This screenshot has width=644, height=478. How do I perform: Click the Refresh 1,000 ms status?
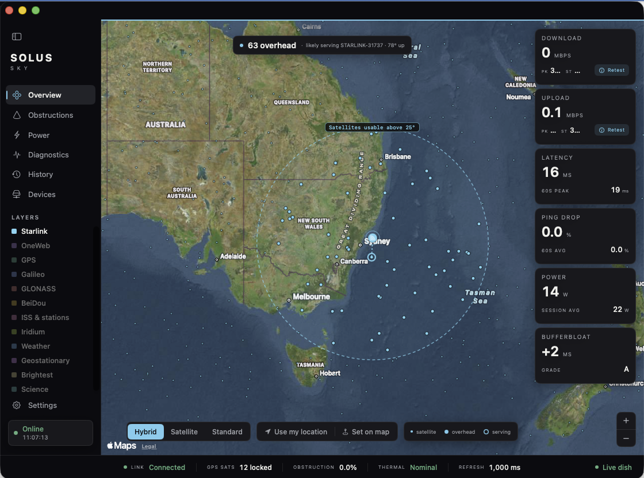(x=489, y=467)
